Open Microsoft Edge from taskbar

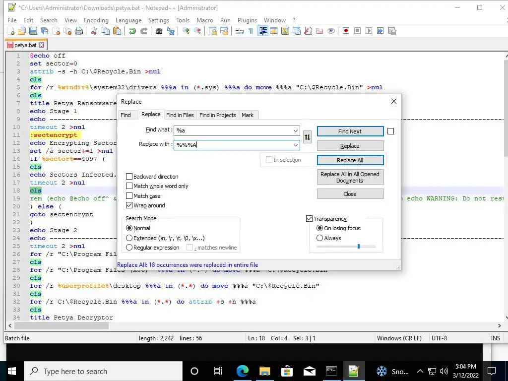(x=242, y=371)
